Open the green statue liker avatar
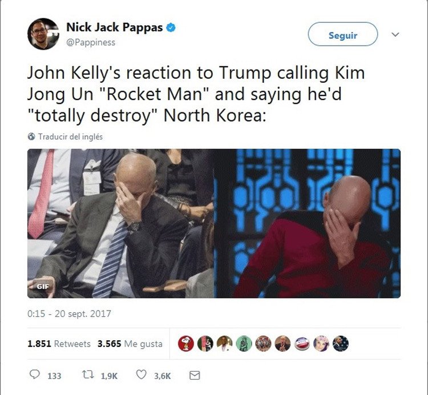This screenshot has height=395, width=428. [244, 344]
